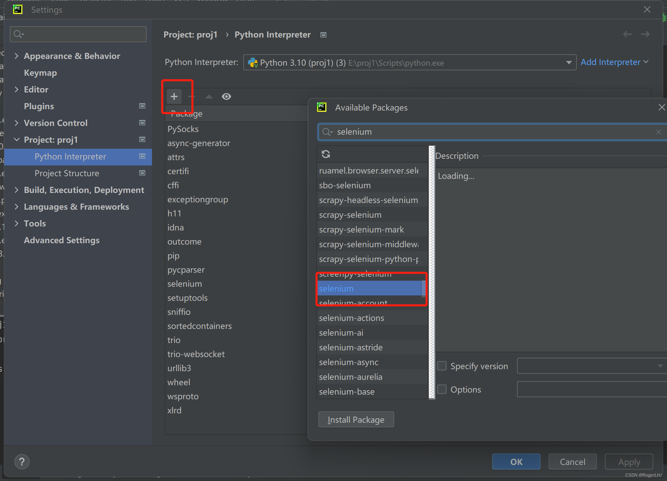
Task: Select installed package PySocks
Action: pyautogui.click(x=183, y=129)
